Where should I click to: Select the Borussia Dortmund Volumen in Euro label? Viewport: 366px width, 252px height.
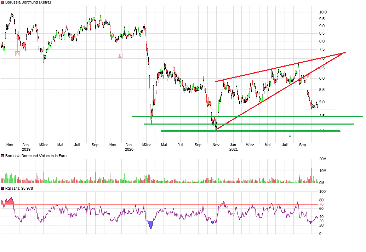click(x=36, y=156)
